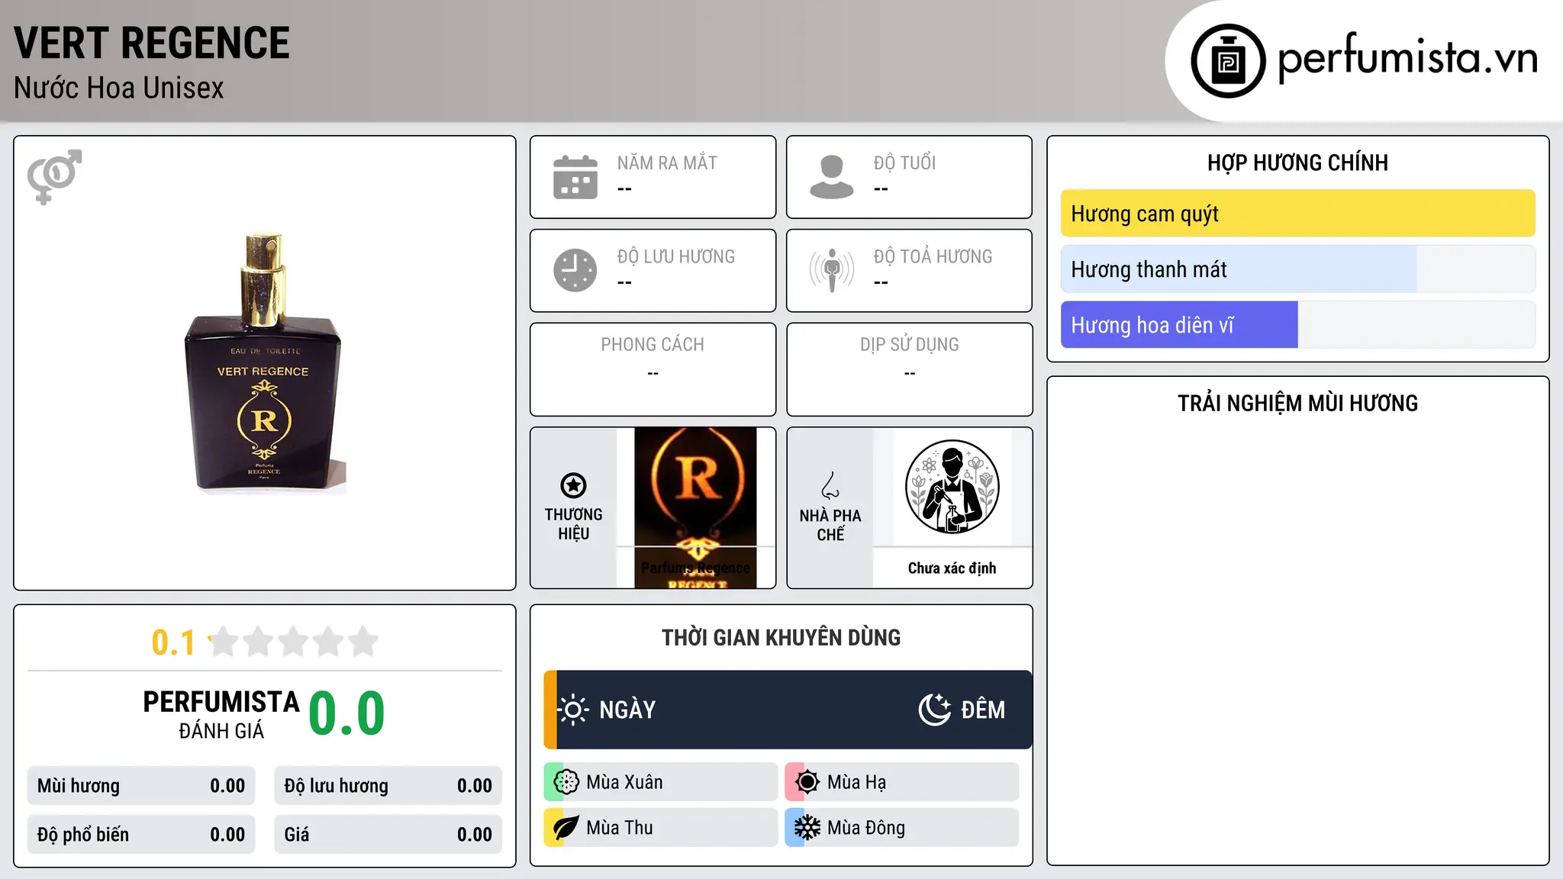Select the Mùa Đông season chip

pos(902,828)
